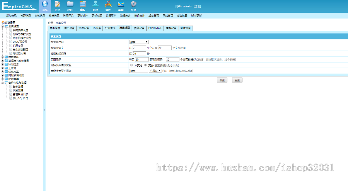Collapse the sidebar using the splitter arrow
The image size is (348, 191).
tap(44, 110)
